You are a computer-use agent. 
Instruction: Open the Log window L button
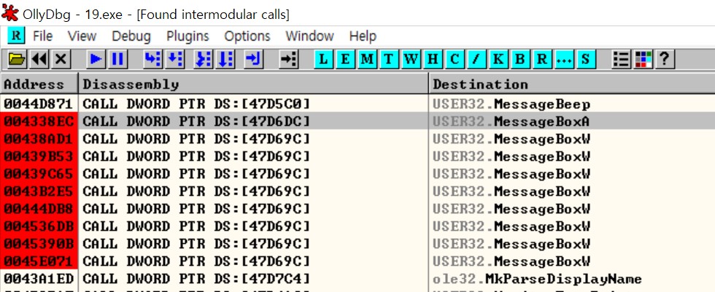(323, 60)
